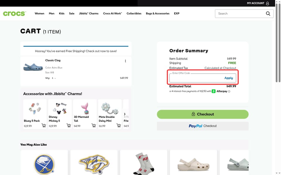Viewport: 281px width, 175px height.
Task: Open the Jibbitz Charms menu
Action: click(x=89, y=13)
